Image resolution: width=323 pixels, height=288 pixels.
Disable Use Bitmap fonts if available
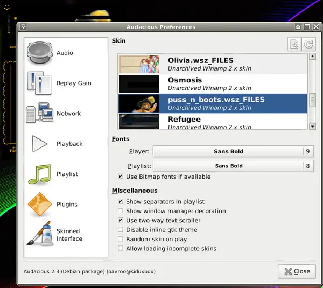coord(121,177)
